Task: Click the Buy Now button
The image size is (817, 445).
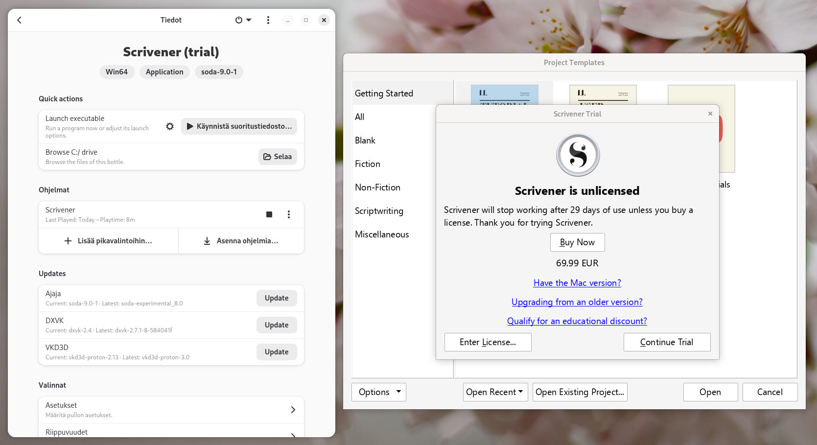Action: point(577,242)
